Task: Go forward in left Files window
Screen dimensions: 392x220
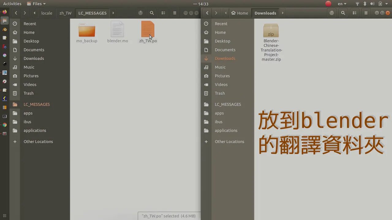Action: pyautogui.click(x=25, y=13)
